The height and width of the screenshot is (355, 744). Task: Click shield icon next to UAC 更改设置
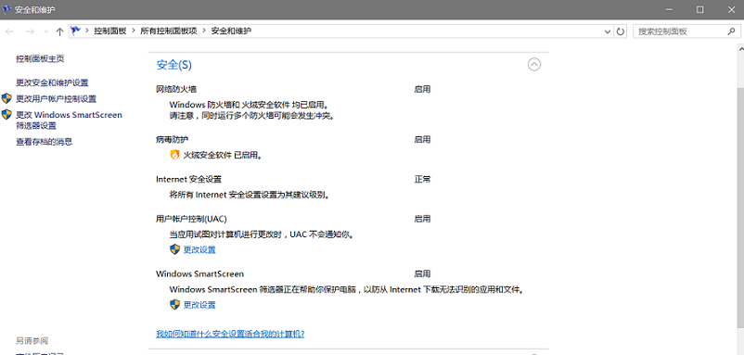pos(174,249)
